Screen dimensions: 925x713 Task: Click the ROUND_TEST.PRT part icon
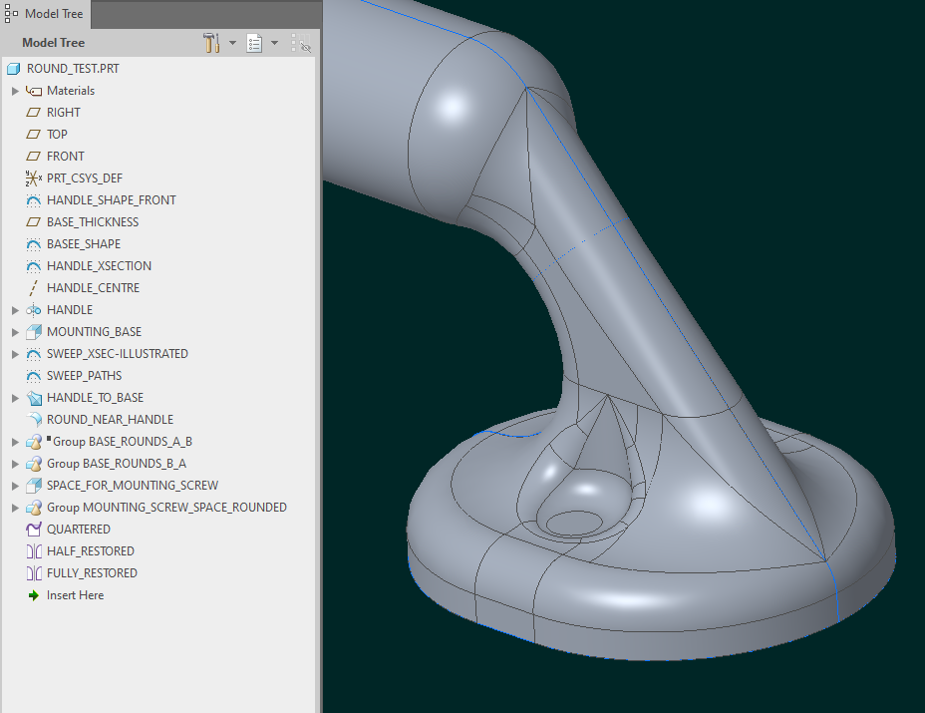coord(14,68)
